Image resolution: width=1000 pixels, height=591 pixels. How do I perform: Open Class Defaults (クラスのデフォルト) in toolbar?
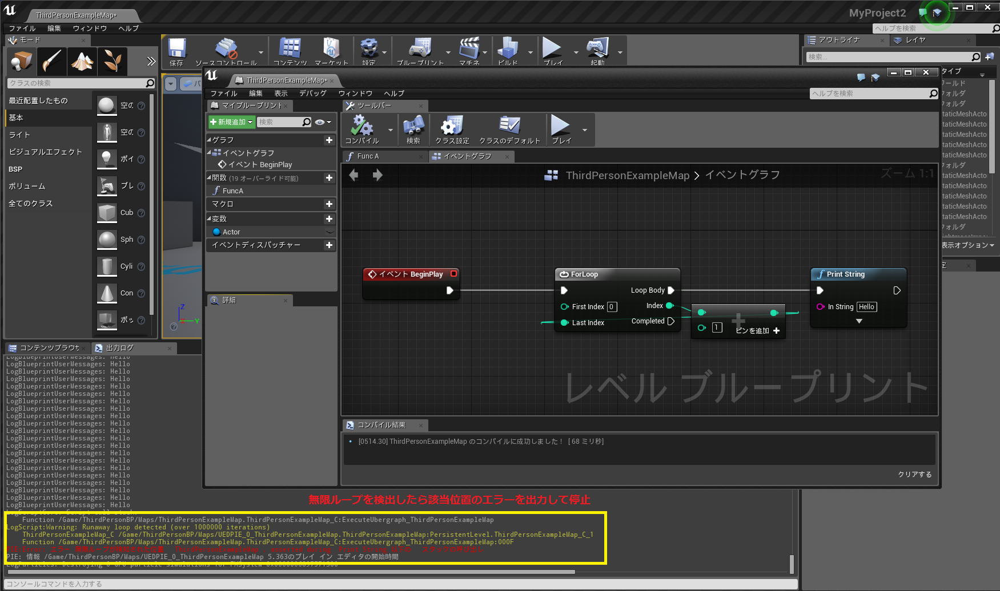509,129
